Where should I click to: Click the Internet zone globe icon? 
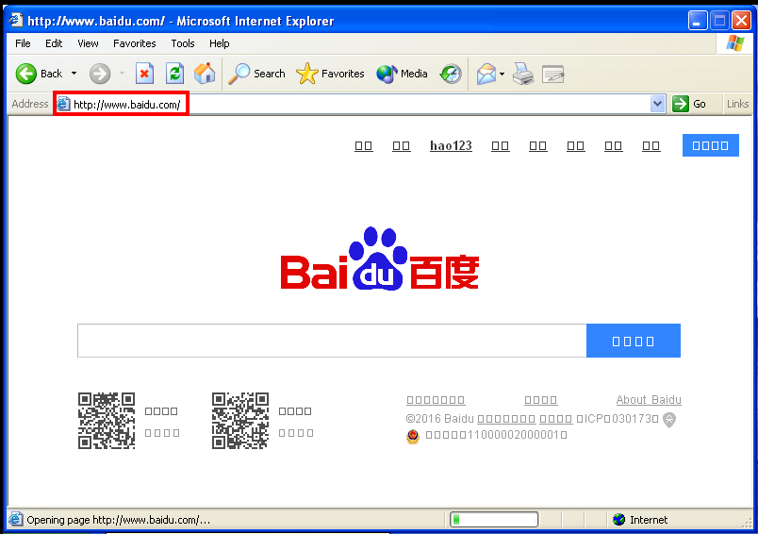(618, 520)
